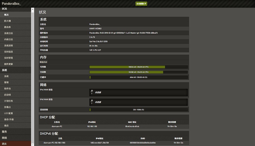This screenshot has width=255, height=146.
Task: Click the DUID column header
Action: coord(143,138)
